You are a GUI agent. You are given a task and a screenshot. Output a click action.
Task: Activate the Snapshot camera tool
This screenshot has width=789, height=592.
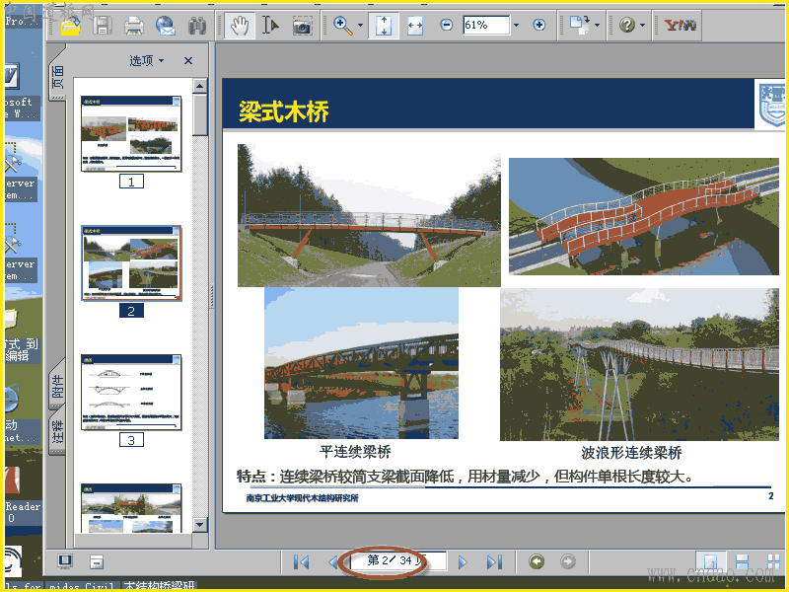click(x=302, y=25)
